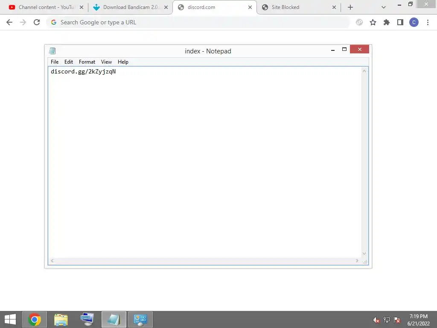Click the Notepad title bar icon

(52, 51)
